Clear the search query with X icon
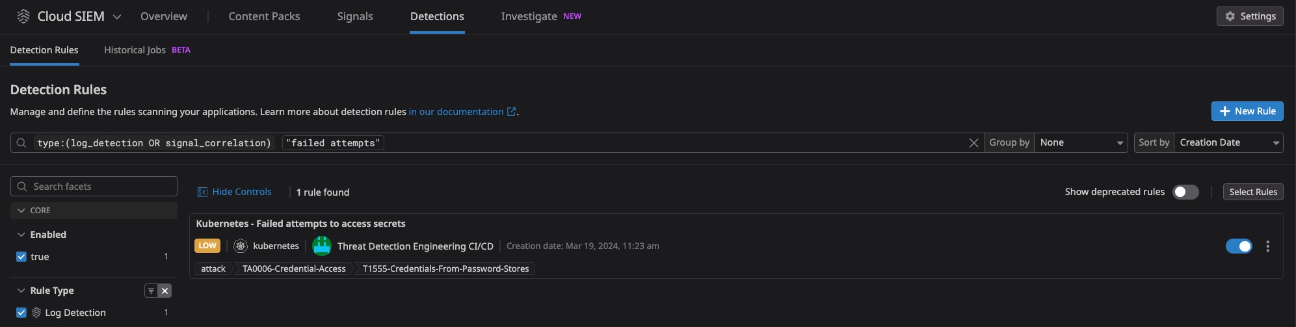1296x327 pixels. click(973, 143)
